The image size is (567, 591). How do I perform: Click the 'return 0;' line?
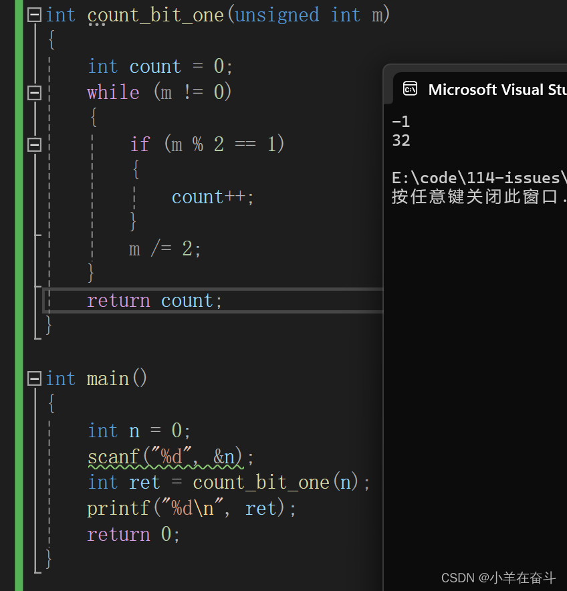tap(134, 534)
